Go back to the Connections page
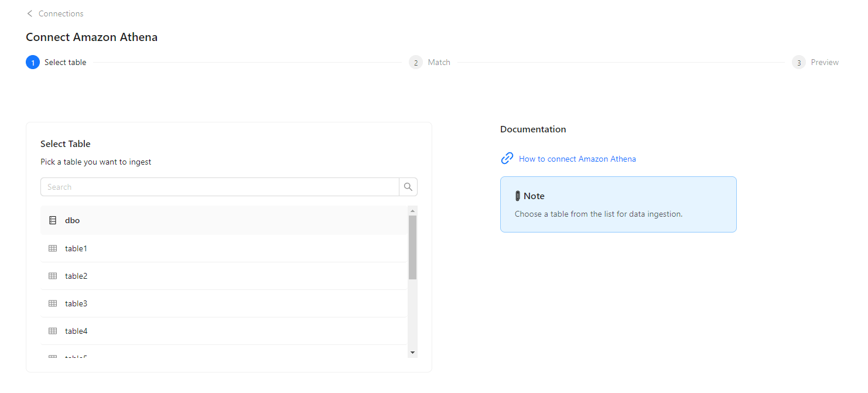The height and width of the screenshot is (393, 868). 61,13
